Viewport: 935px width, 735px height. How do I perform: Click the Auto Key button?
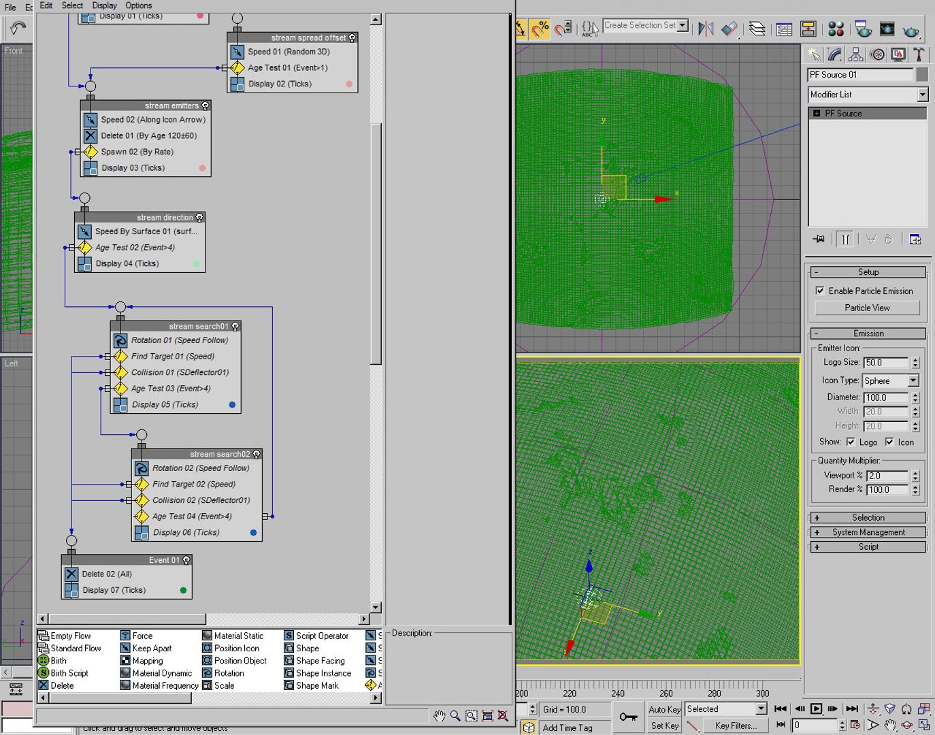click(x=664, y=709)
